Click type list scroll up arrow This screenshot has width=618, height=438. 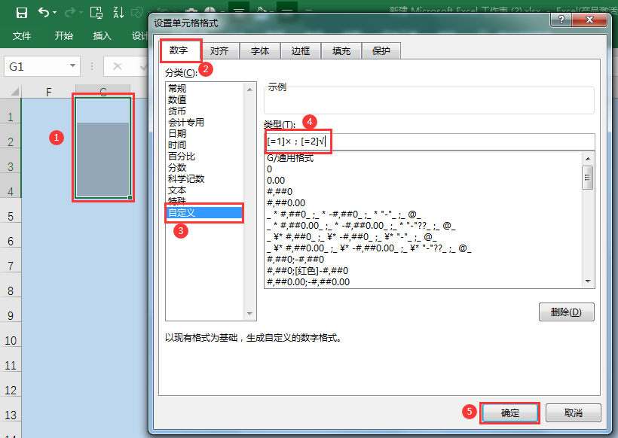click(588, 159)
